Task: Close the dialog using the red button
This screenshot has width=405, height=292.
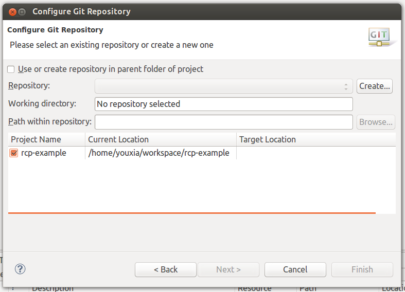Action: point(12,12)
